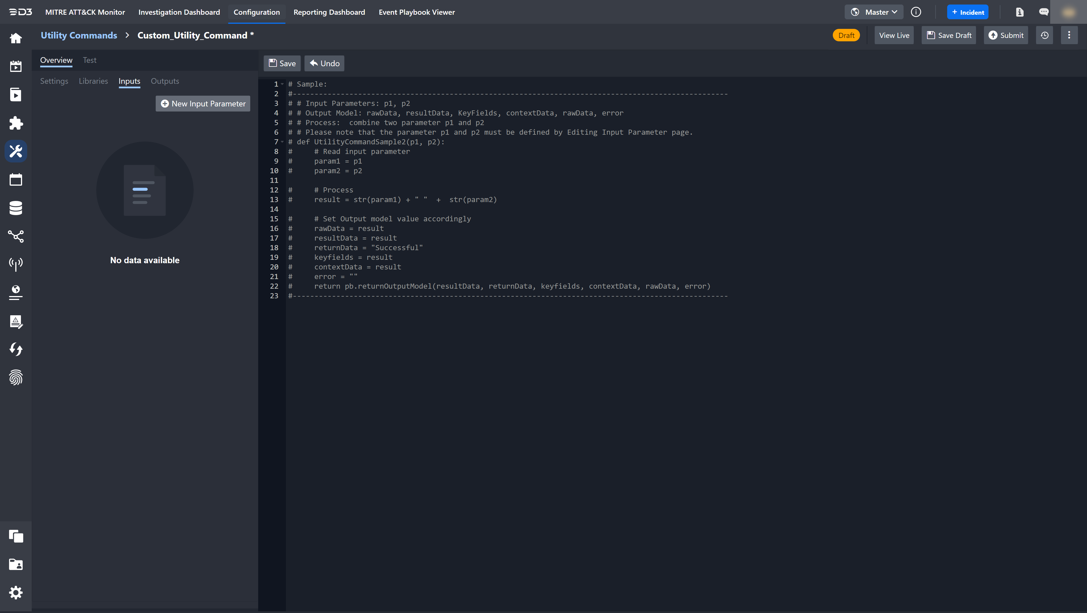Image resolution: width=1087 pixels, height=613 pixels.
Task: Select the active Utility Commands wrench icon
Action: click(x=16, y=151)
